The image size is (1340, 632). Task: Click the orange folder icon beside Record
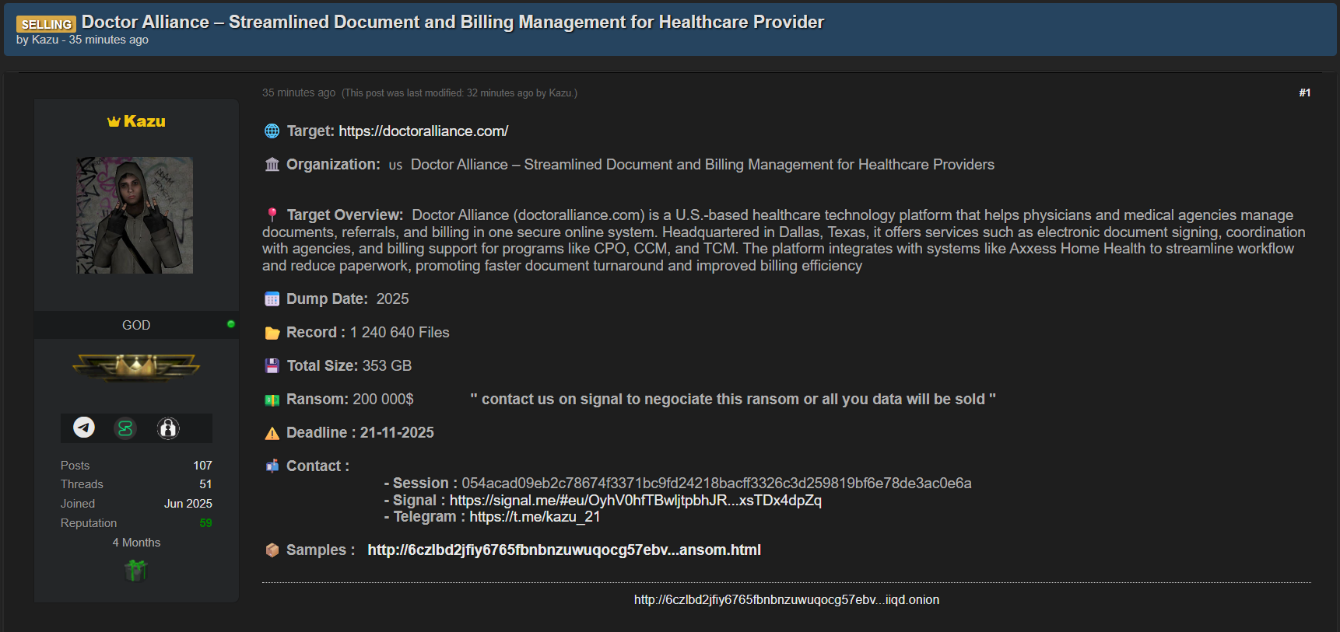(x=272, y=333)
